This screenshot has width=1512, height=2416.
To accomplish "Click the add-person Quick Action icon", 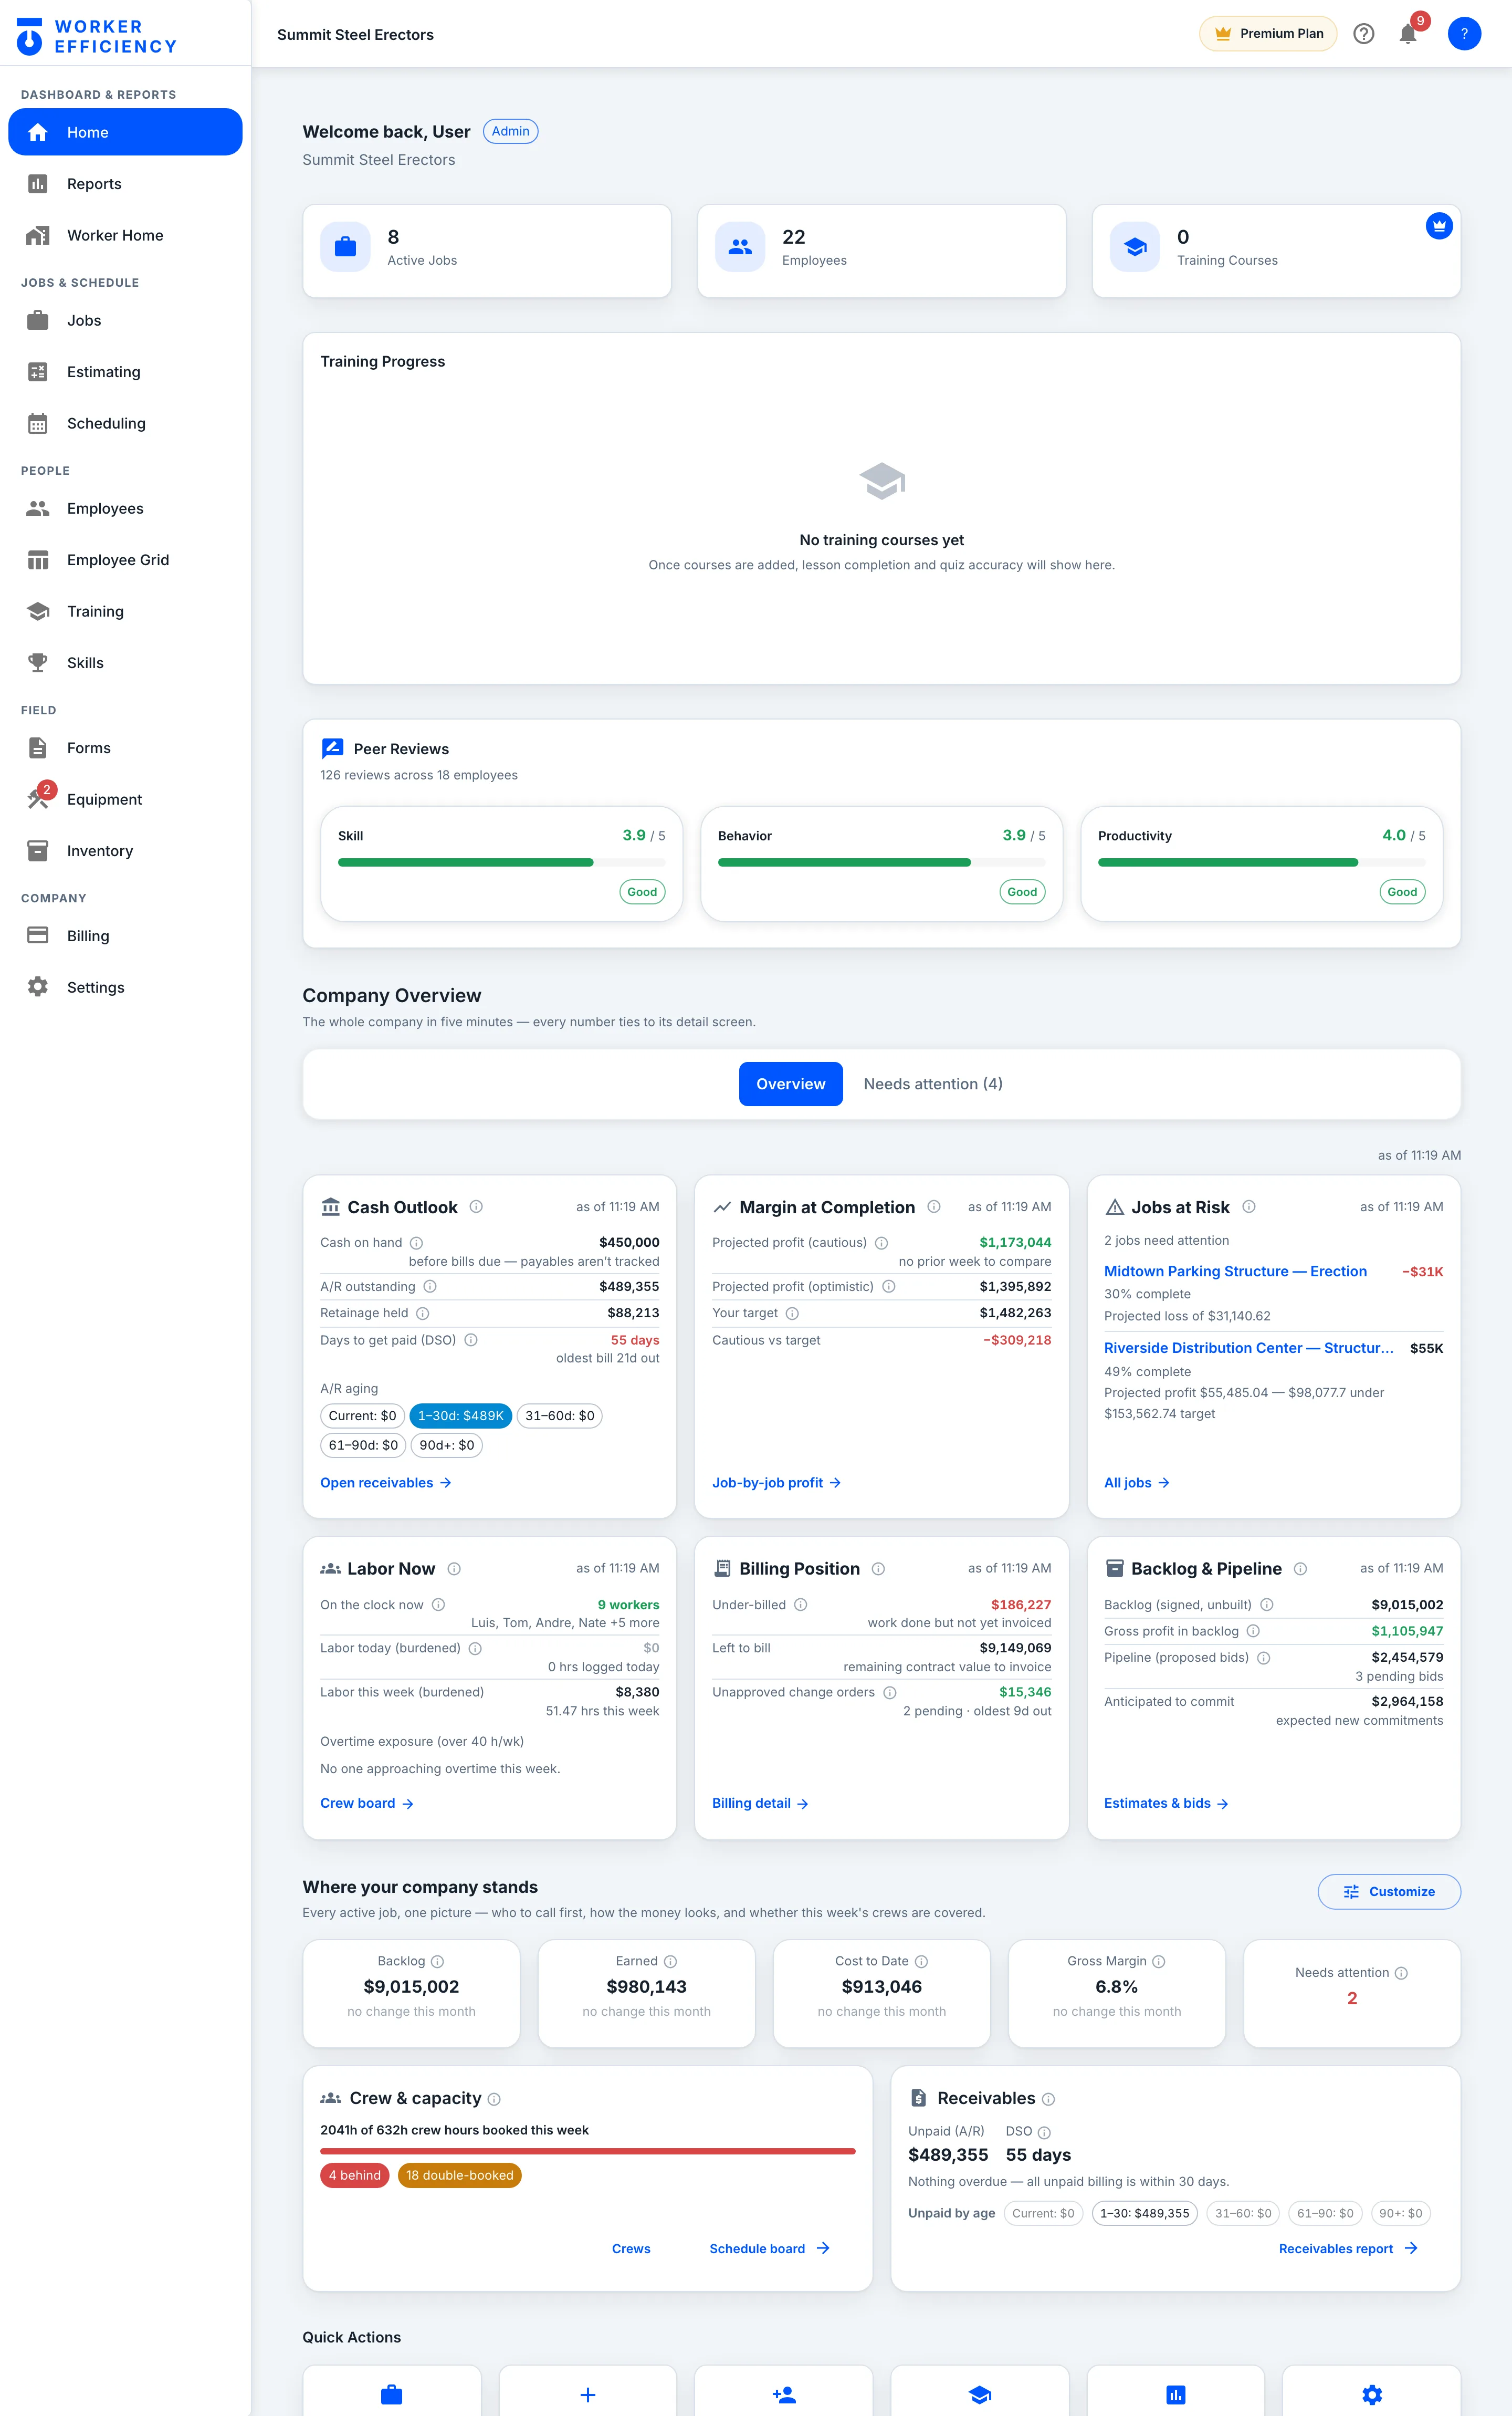I will 784,2394.
